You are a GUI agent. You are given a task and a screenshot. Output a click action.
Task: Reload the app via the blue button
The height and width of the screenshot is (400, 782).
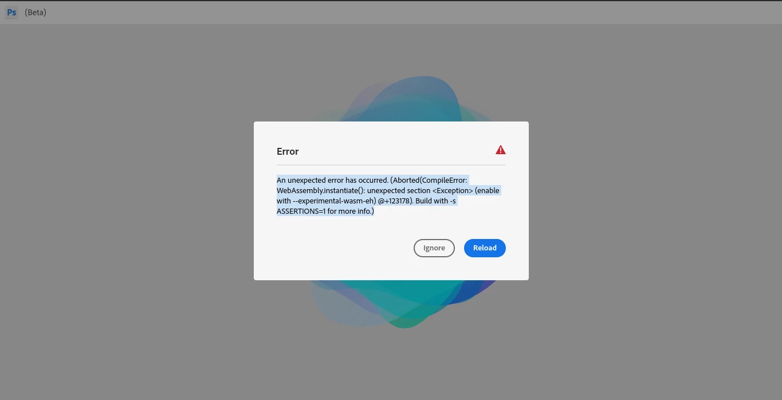point(485,248)
